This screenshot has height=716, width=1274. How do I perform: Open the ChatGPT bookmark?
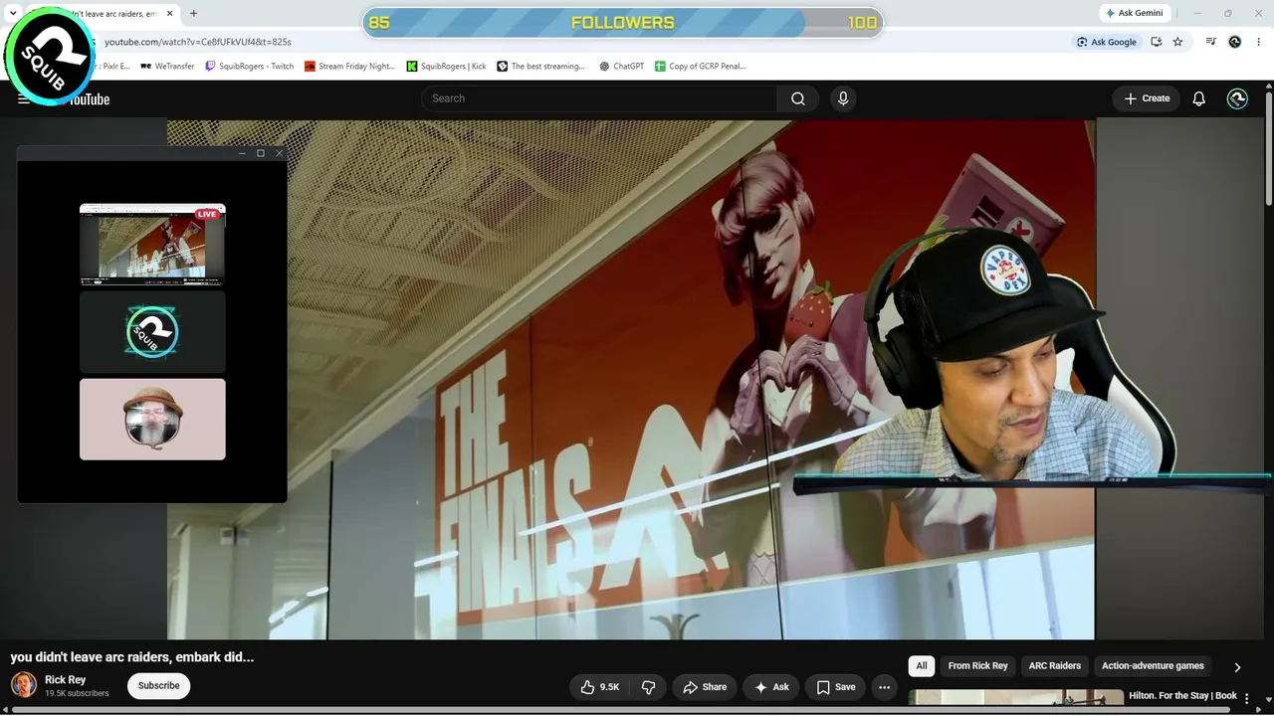pos(622,67)
